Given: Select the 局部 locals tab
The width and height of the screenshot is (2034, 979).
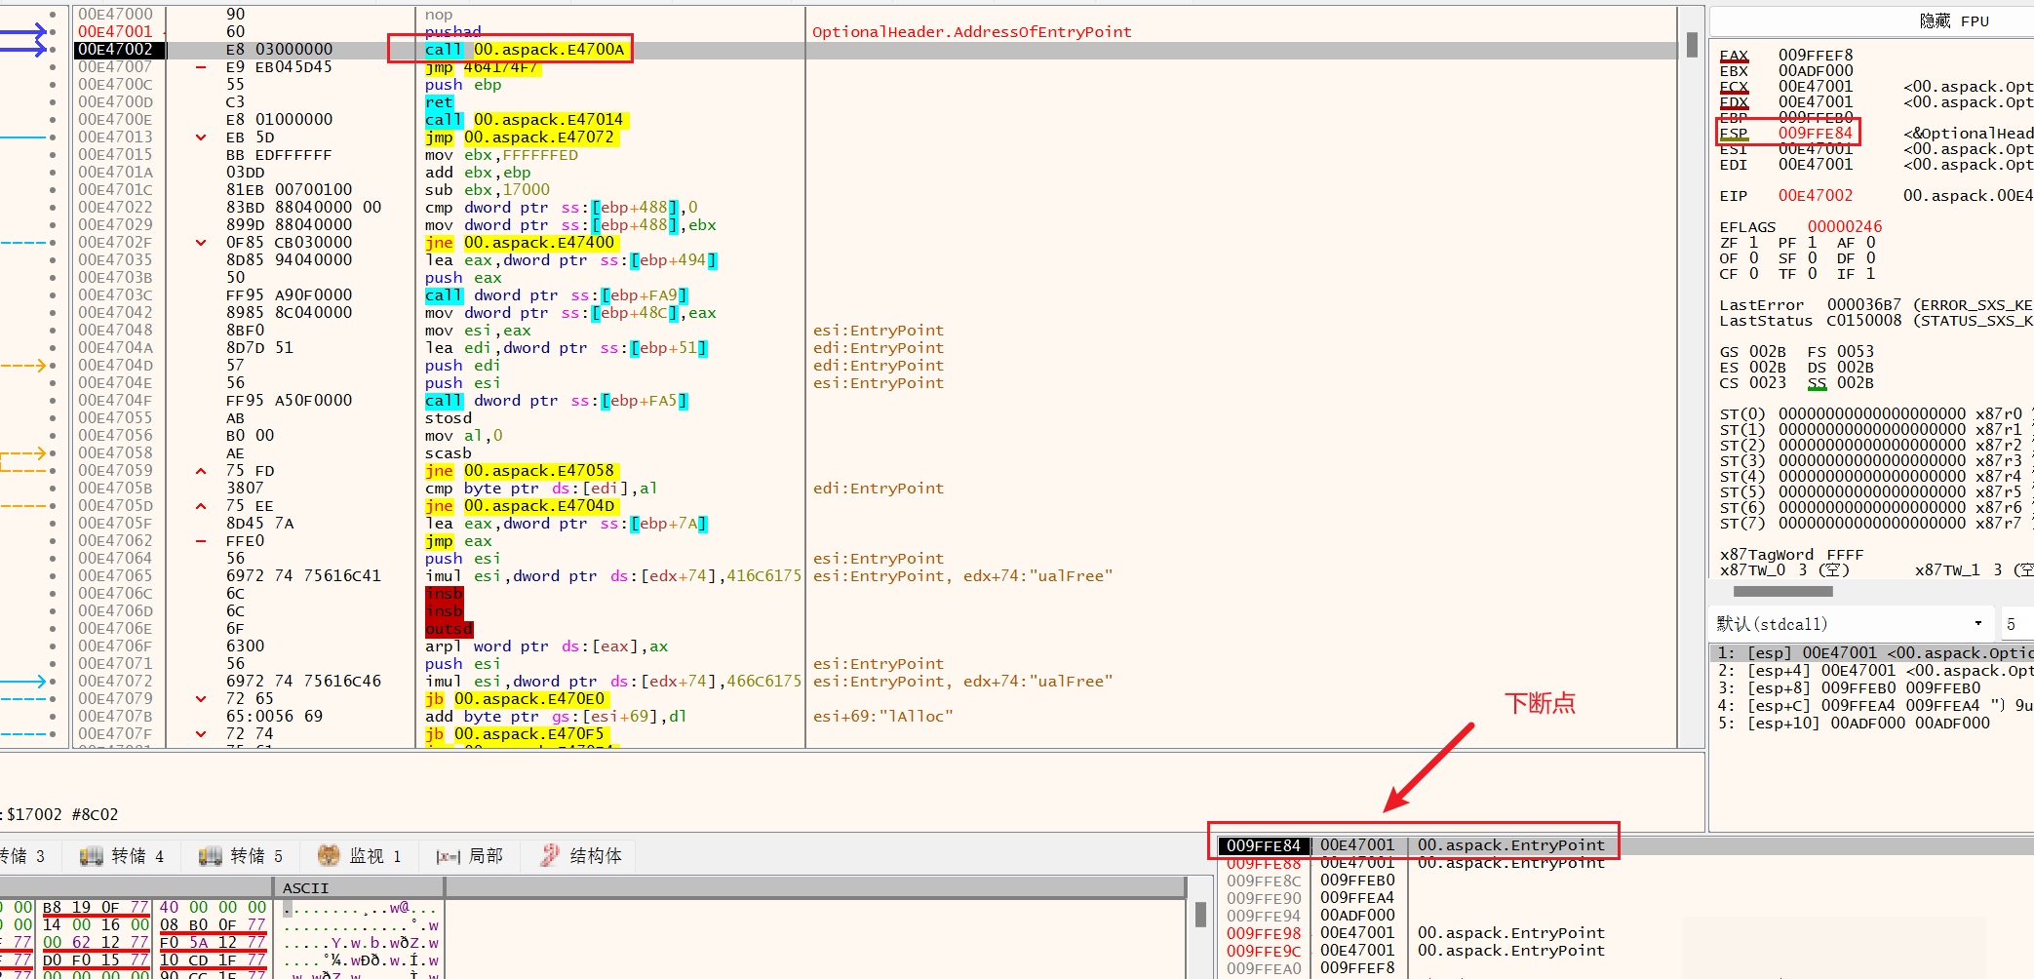Looking at the screenshot, I should point(470,856).
